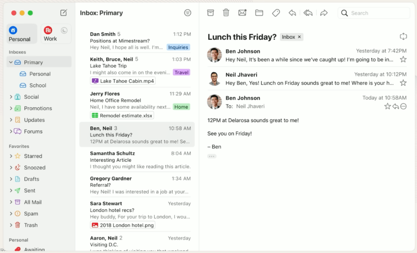Image resolution: width=417 pixels, height=253 pixels.
Task: Open the message list filter icon
Action: click(x=188, y=12)
